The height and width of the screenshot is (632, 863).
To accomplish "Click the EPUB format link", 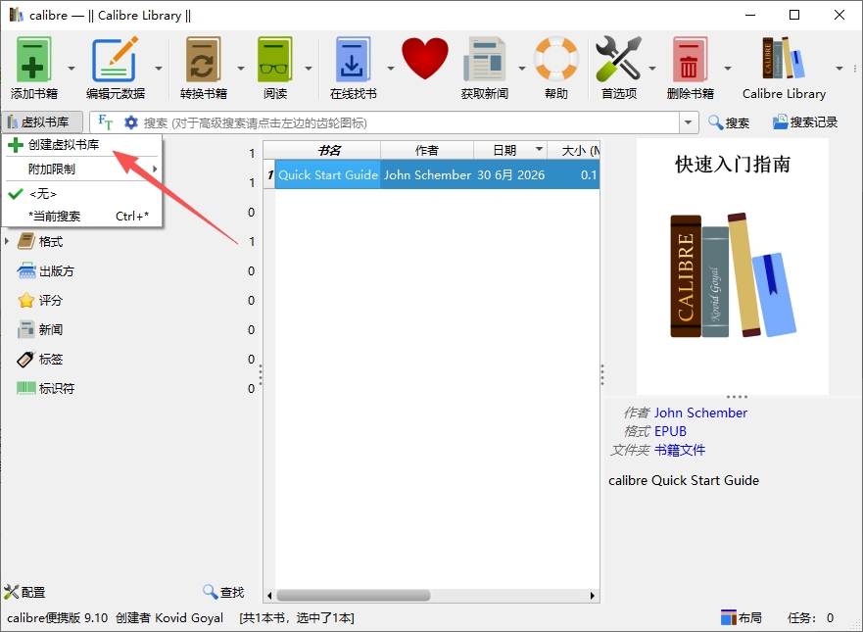I will tap(670, 431).
